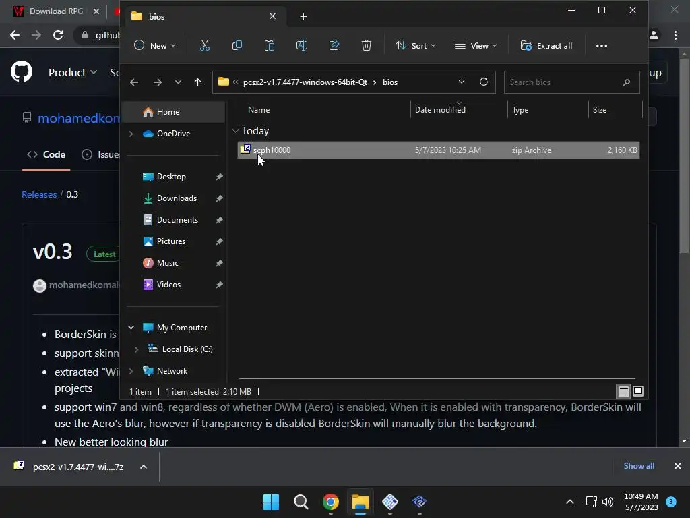
Task: Expand the OneDrive tree node
Action: (131, 134)
